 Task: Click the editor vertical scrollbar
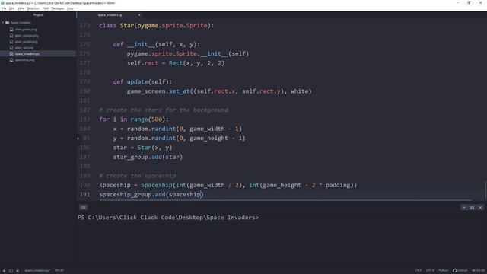click(485, 190)
